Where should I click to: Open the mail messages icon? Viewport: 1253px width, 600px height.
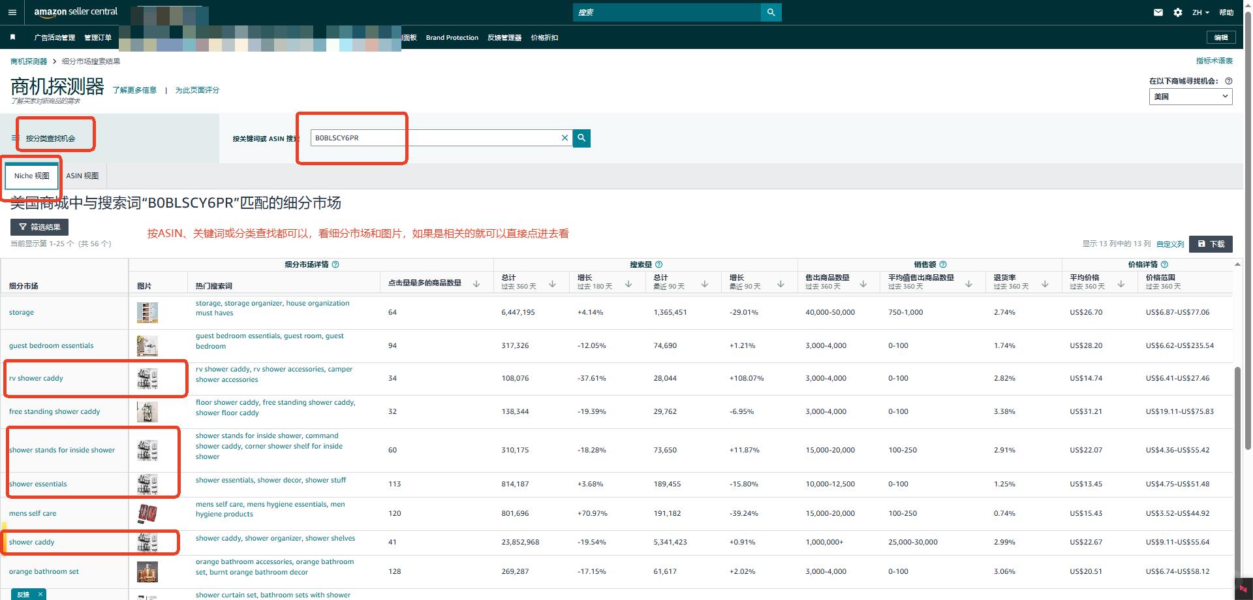click(x=1158, y=12)
